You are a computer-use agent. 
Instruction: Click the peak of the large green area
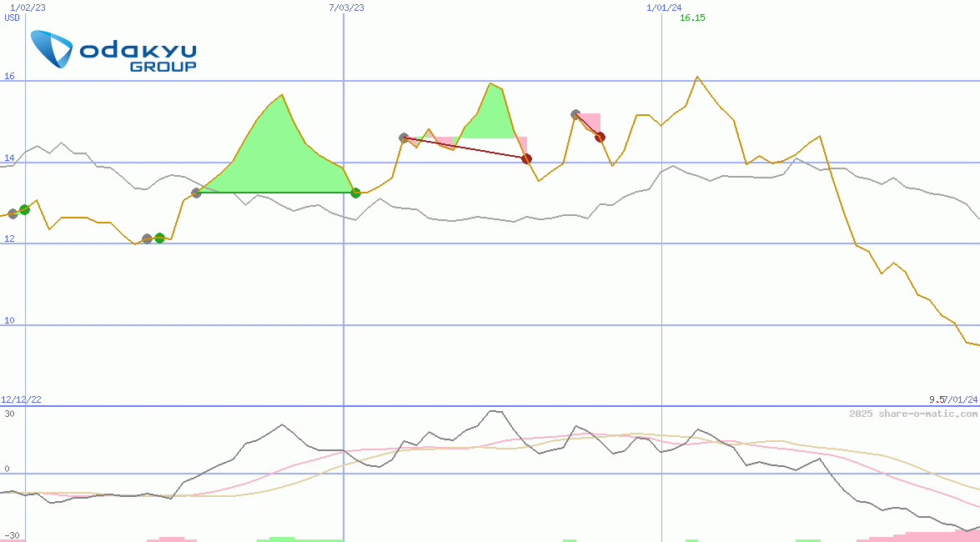point(281,95)
